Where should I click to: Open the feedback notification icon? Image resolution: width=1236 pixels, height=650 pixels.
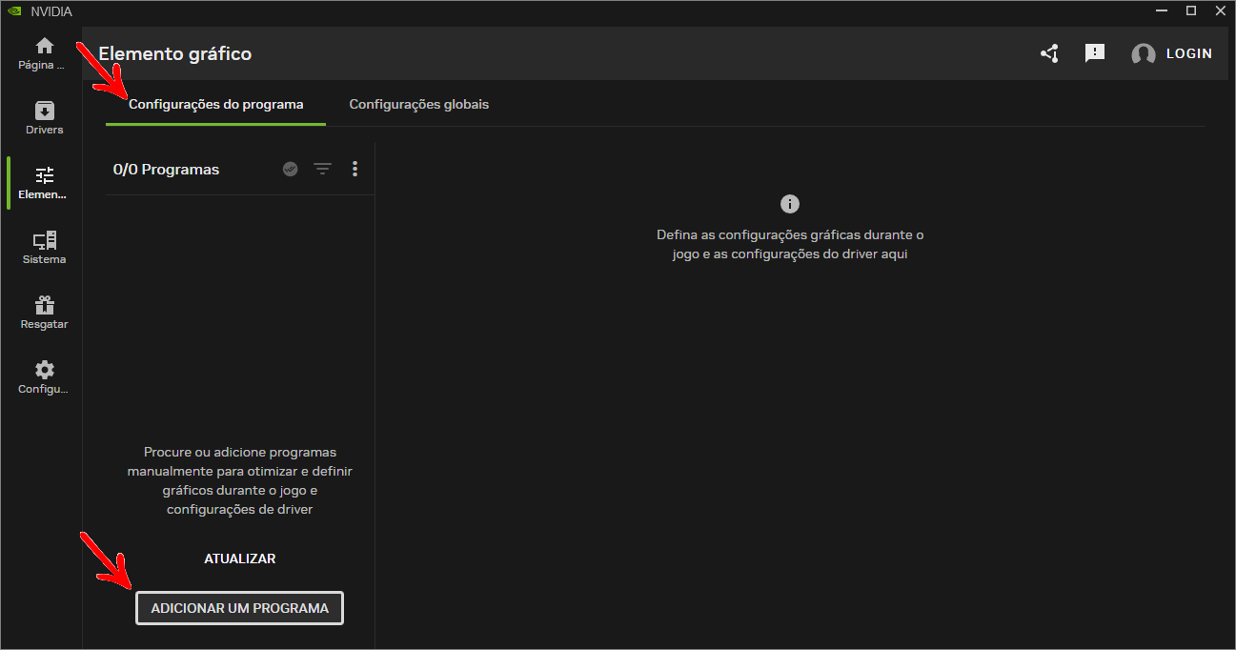[x=1095, y=53]
